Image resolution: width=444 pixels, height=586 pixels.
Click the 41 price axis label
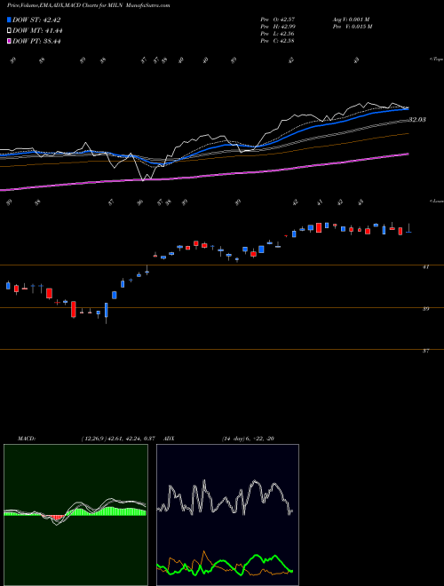[x=425, y=267]
